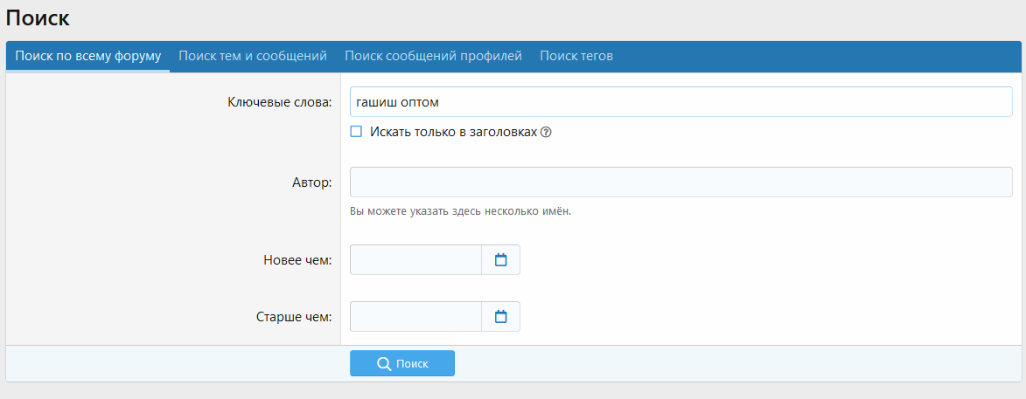Click the "Старше чем" date field
Screen dimensions: 1026x399
tap(415, 317)
